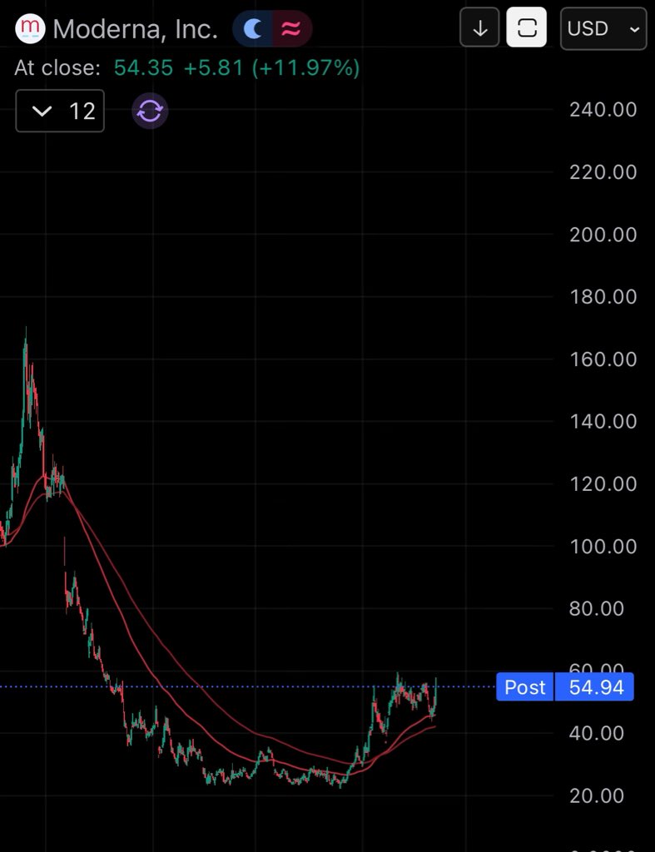The width and height of the screenshot is (655, 852).
Task: Click the 180.00 price axis label
Action: point(603,297)
